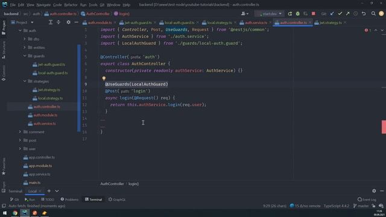Toggle the Structure tool window side button
This screenshot has height=217, width=386.
[4, 50]
